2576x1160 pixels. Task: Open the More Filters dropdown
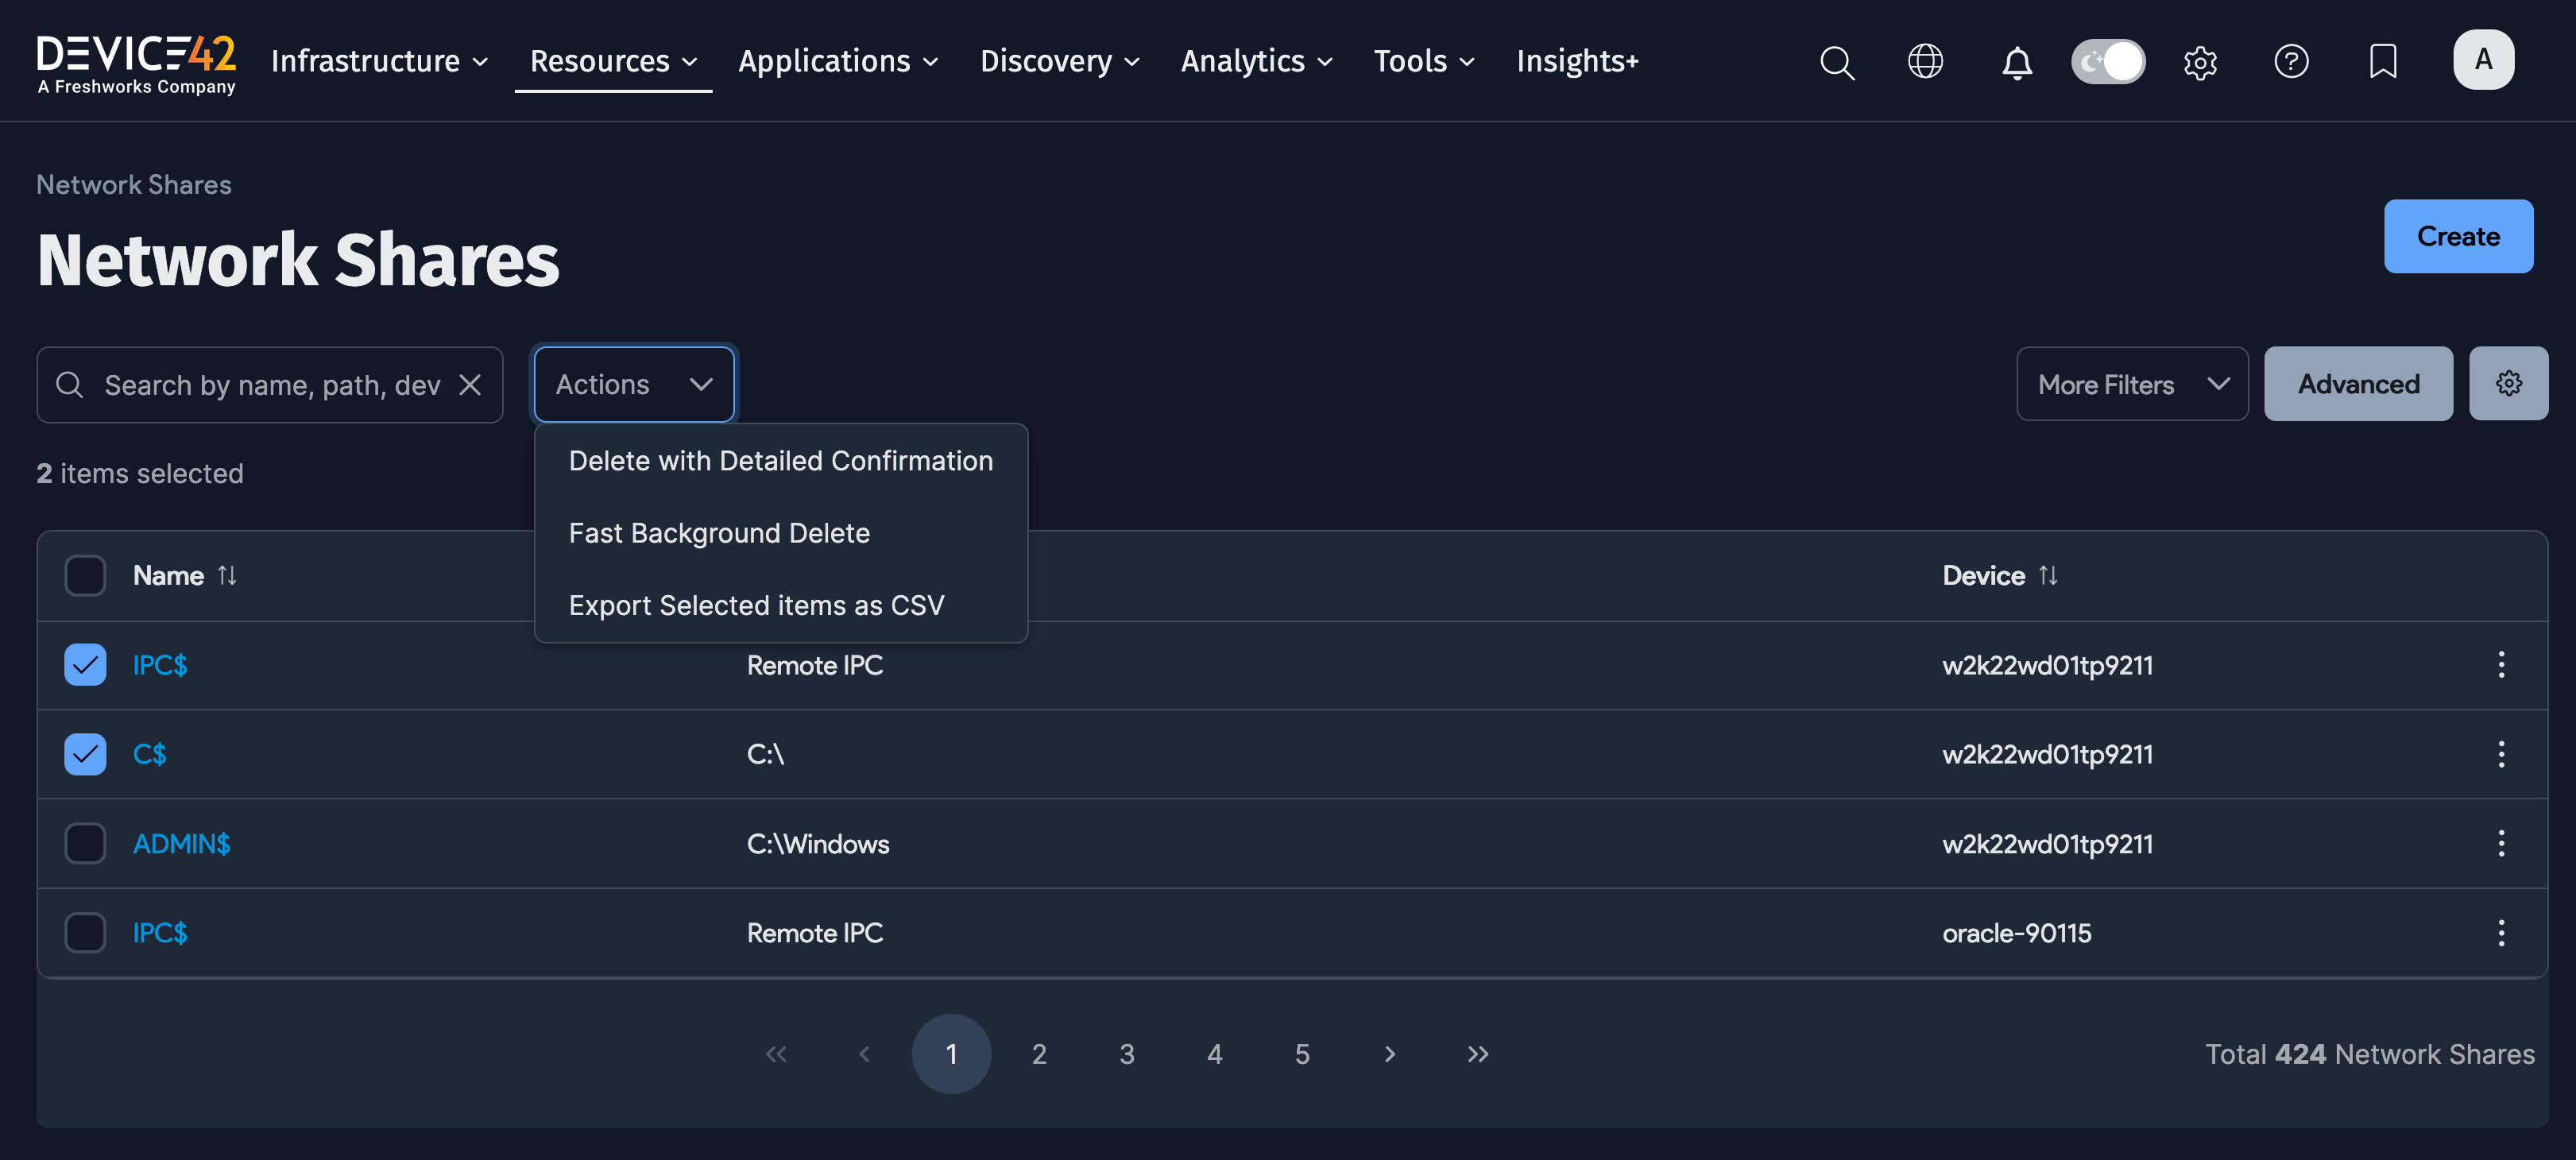(2132, 383)
